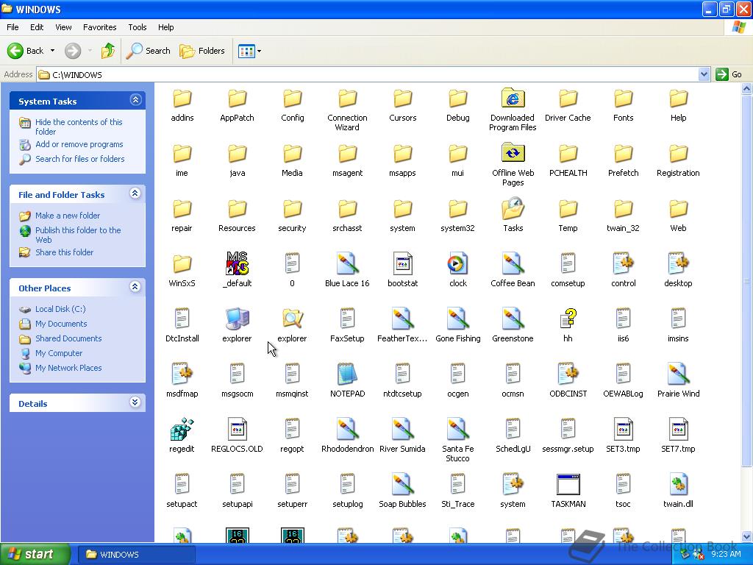The height and width of the screenshot is (565, 753).
Task: Select the ODBCINST settings file icon
Action: coord(568,374)
